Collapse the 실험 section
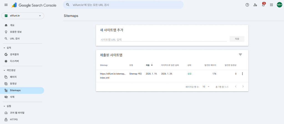Image resolution: width=284 pixels, height=124 pixels. click(x=4, y=106)
